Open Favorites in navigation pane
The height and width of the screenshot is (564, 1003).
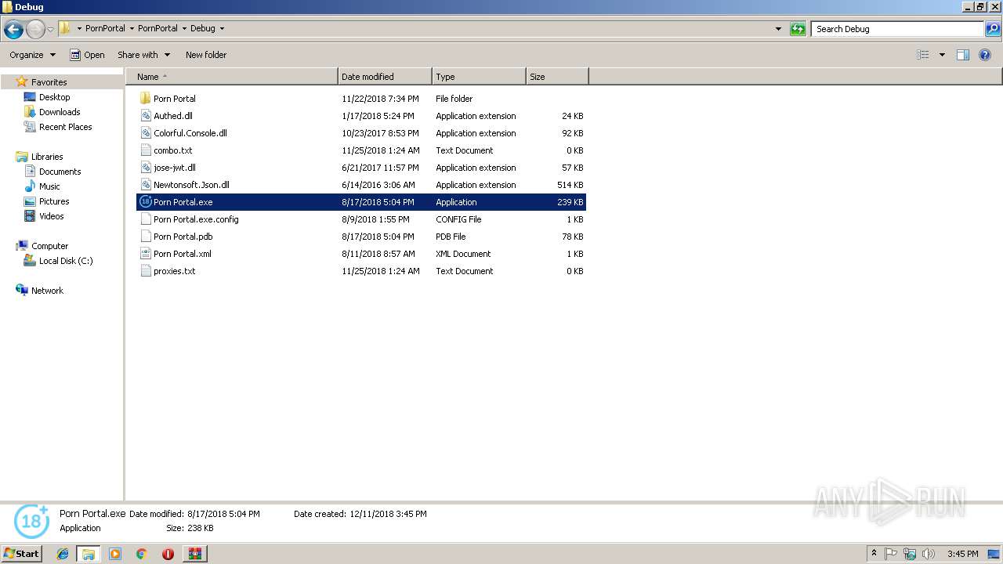49,82
